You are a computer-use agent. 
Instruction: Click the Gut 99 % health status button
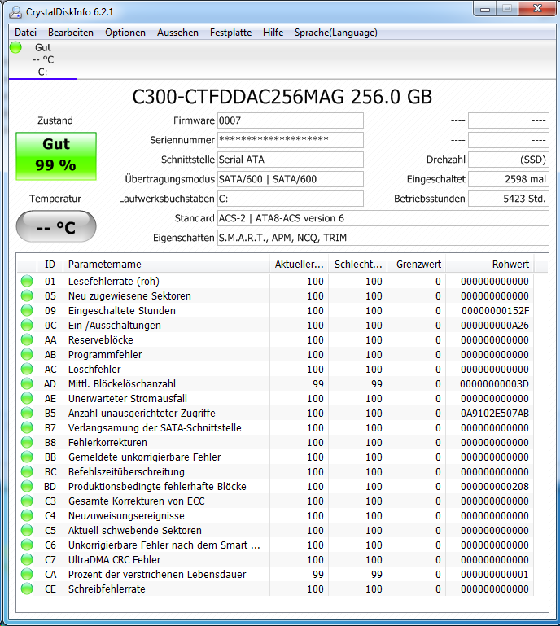(56, 156)
